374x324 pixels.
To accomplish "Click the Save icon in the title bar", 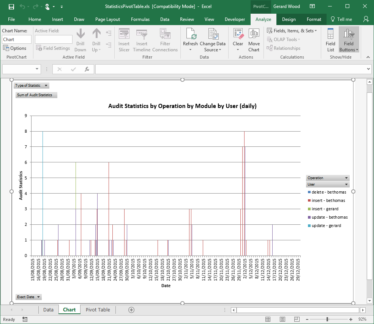I will point(11,6).
